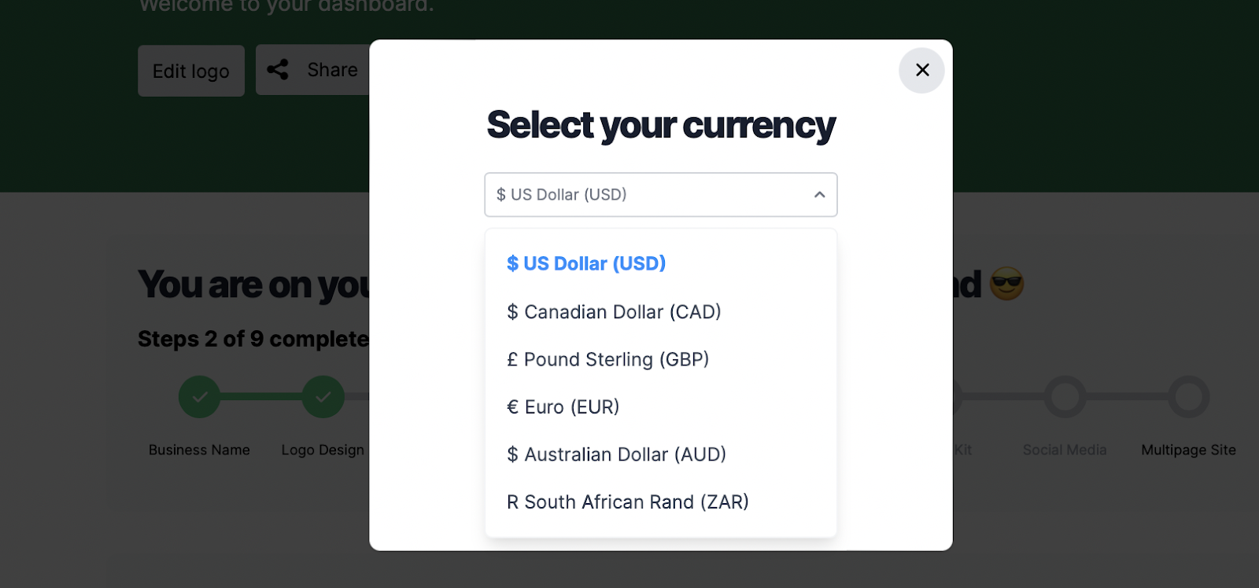Choose Canadian Dollar (CAD) from list

[614, 312]
